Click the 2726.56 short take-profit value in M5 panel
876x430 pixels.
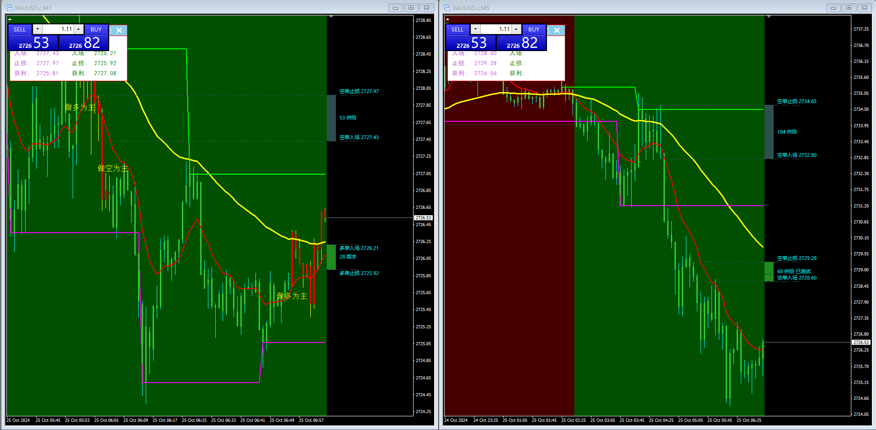(x=485, y=73)
